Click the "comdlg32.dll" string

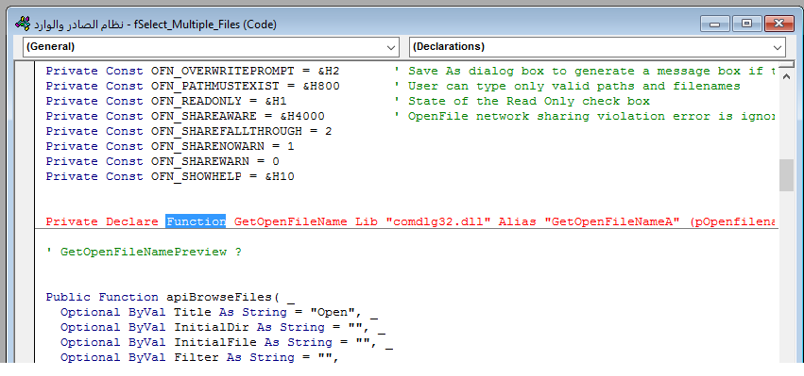coord(437,221)
